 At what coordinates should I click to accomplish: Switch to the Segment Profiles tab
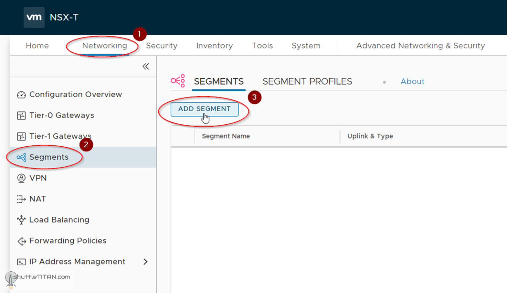click(307, 81)
